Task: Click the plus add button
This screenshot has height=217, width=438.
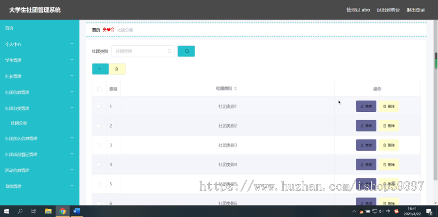Action: pos(100,69)
